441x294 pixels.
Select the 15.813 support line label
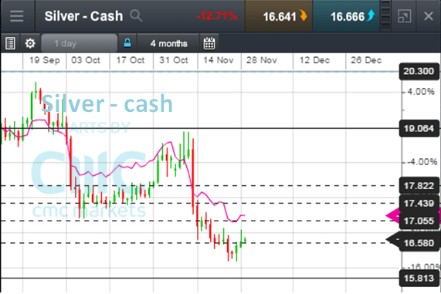pyautogui.click(x=419, y=279)
